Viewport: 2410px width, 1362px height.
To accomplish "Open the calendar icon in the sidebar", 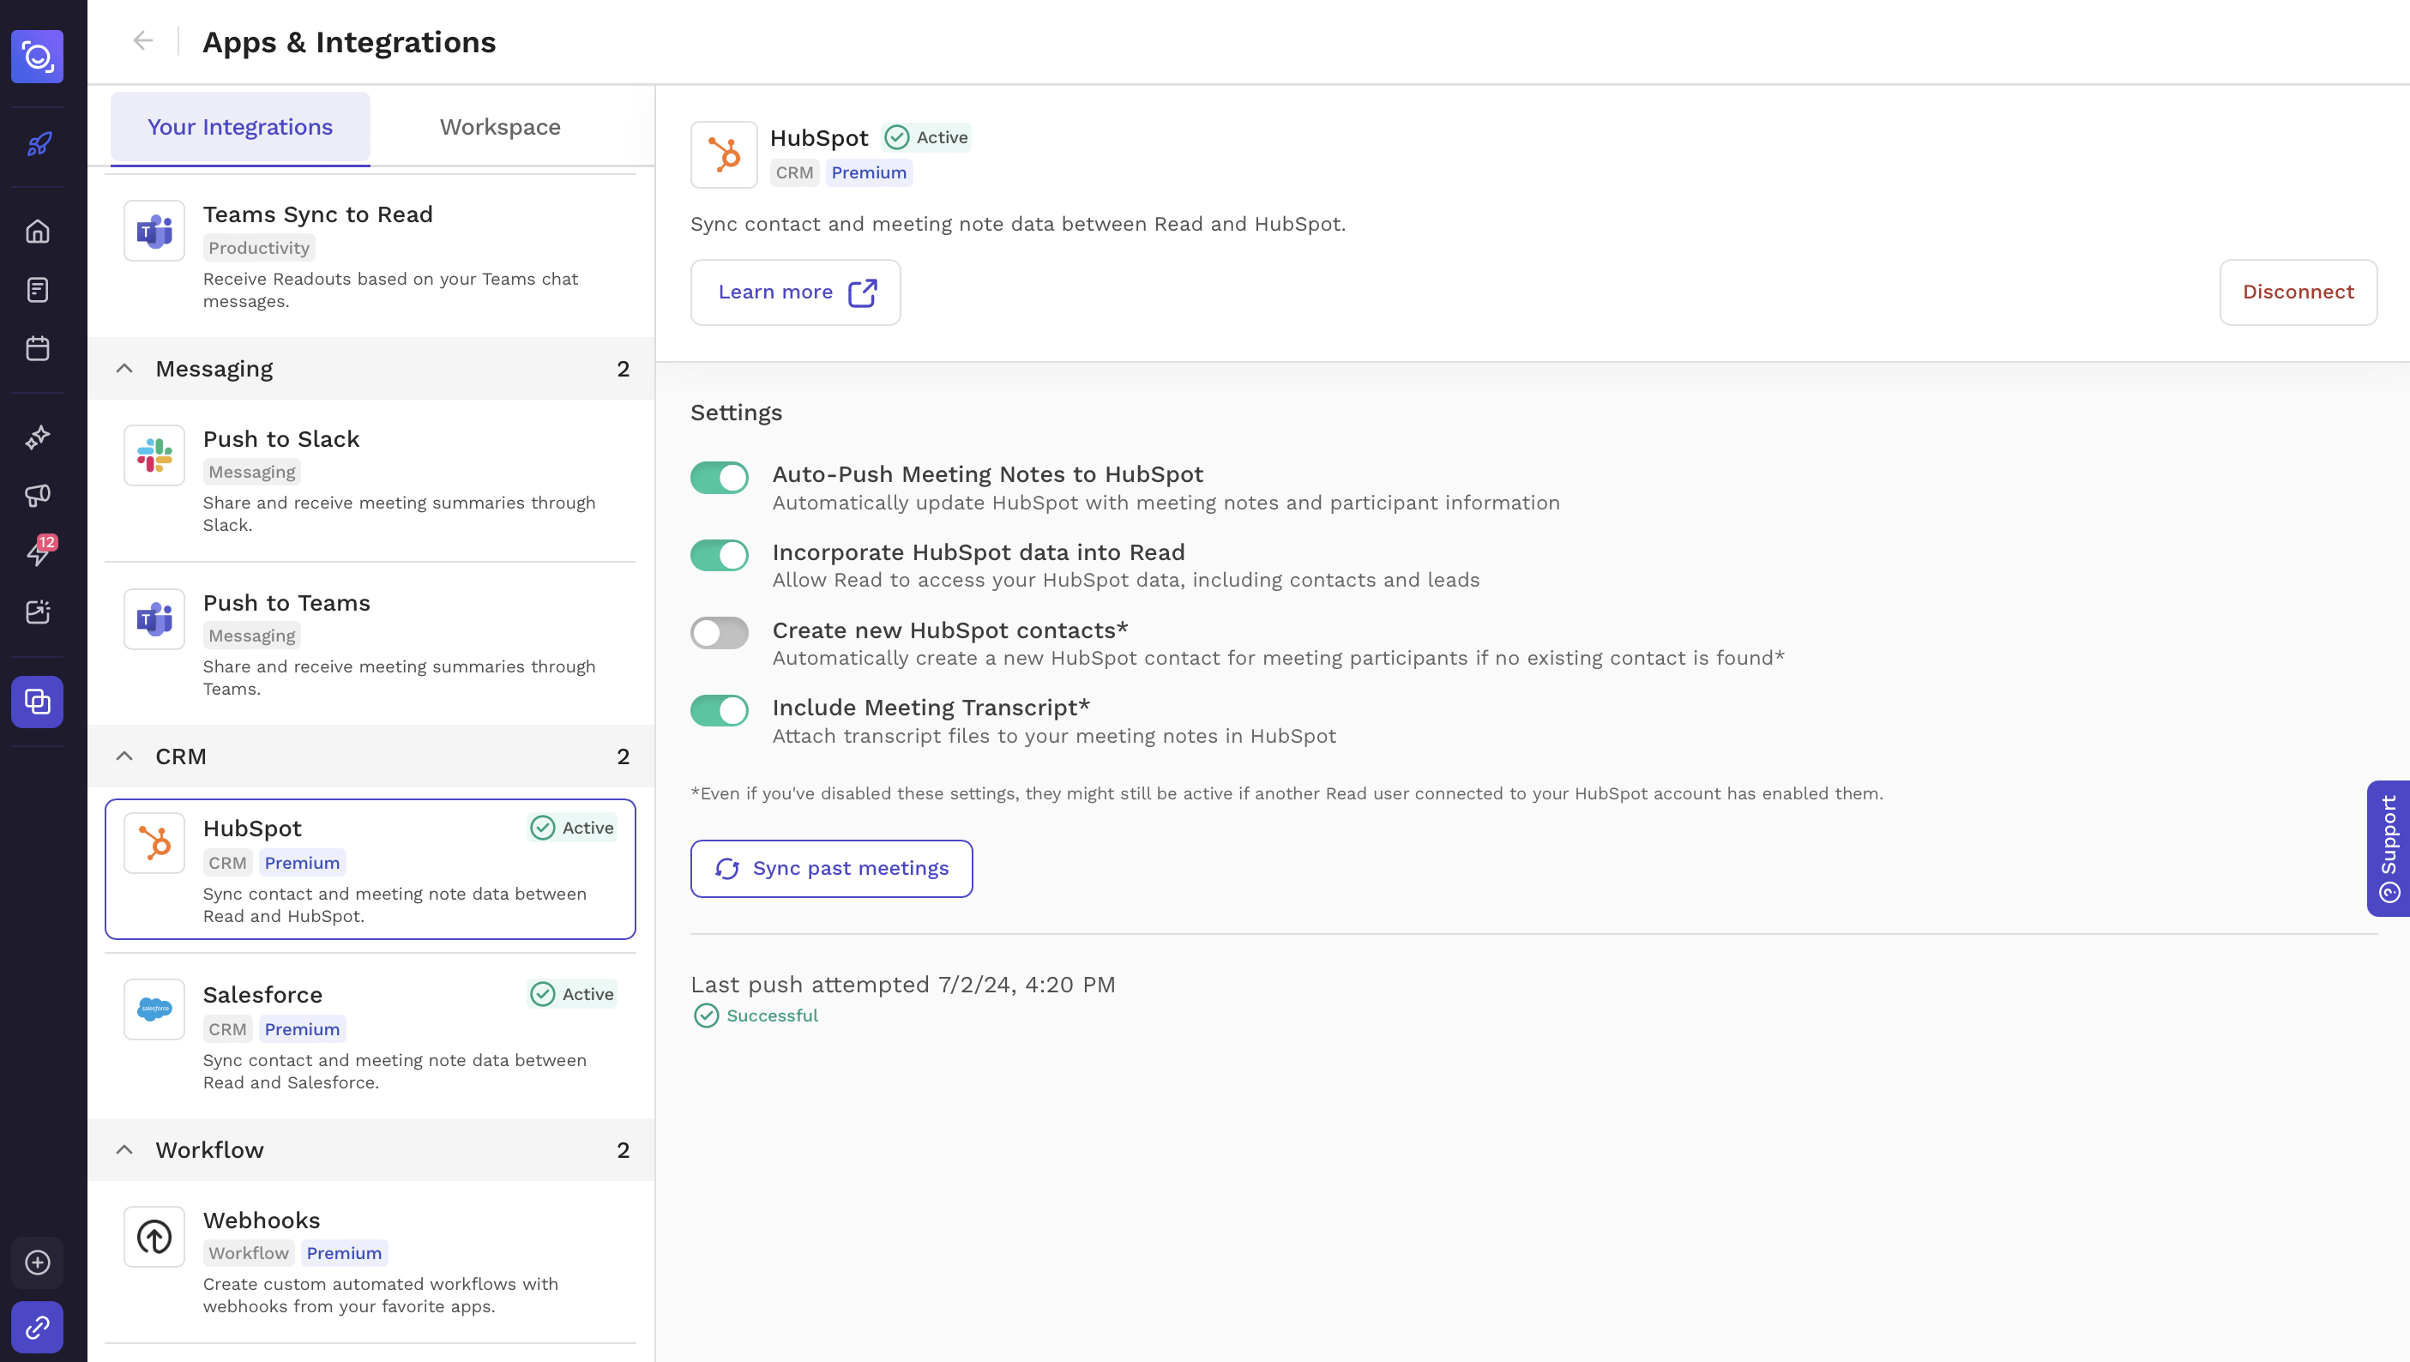I will (x=38, y=349).
